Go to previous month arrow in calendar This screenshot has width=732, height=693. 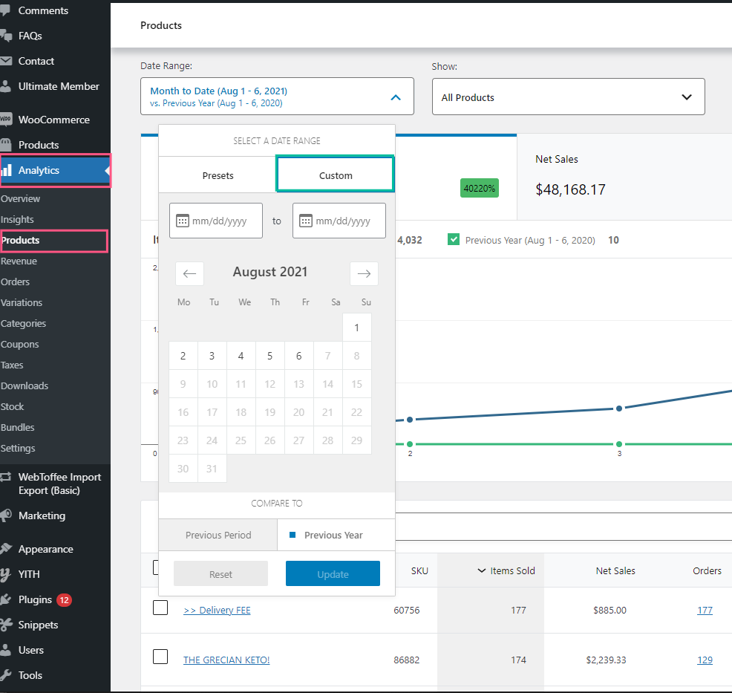189,273
